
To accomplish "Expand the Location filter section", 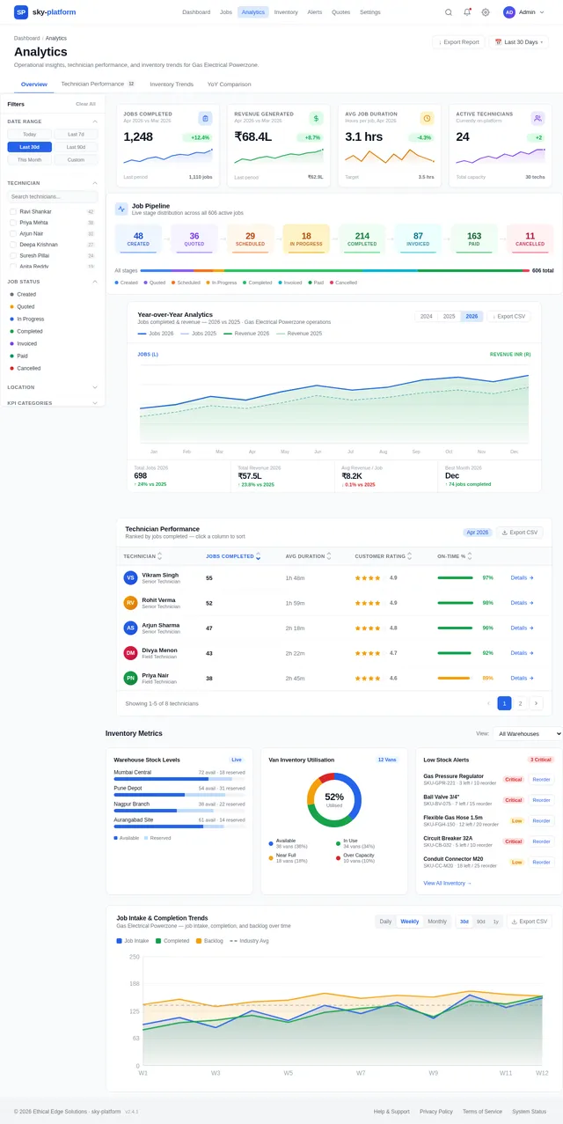I will coord(53,387).
